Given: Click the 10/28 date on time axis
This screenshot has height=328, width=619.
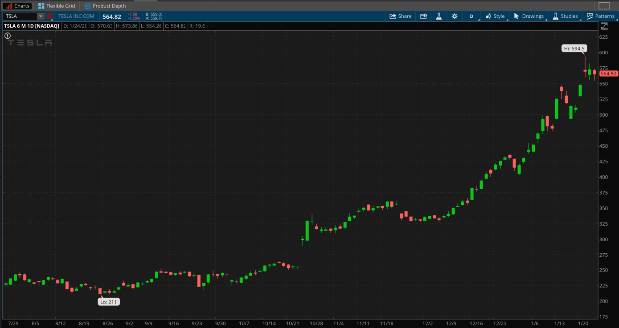Looking at the screenshot, I should click(316, 324).
